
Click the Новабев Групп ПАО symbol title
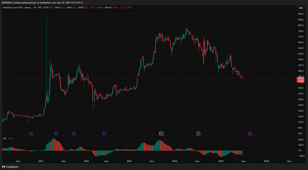coord(17,7)
